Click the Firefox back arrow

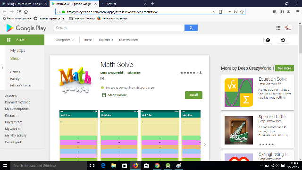click(4, 12)
